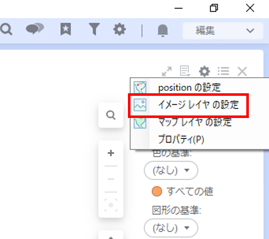The width and height of the screenshot is (269, 239).
Task: Open the filter funnel icon
Action: [x=94, y=29]
